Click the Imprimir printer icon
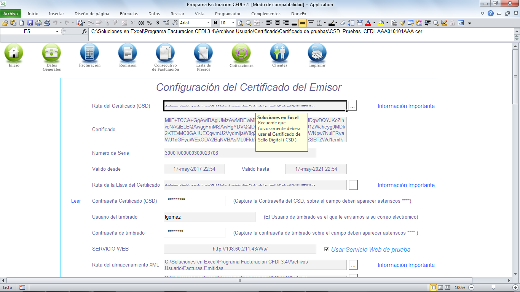520x292 pixels. (x=317, y=53)
